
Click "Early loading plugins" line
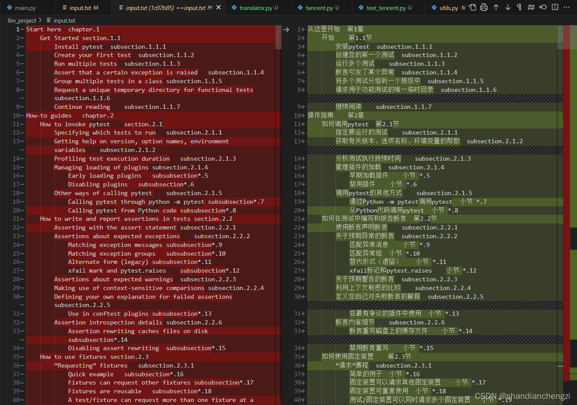[138, 175]
